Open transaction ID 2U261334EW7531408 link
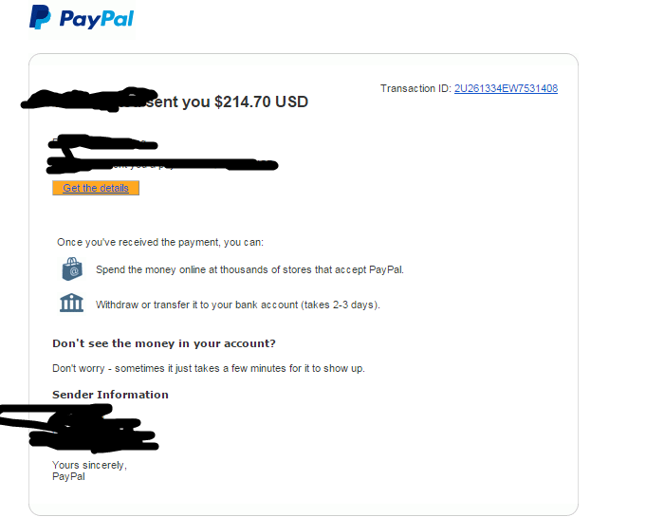 [x=506, y=88]
